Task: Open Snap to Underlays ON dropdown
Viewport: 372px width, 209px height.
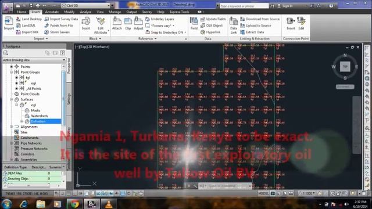Action: [185, 33]
